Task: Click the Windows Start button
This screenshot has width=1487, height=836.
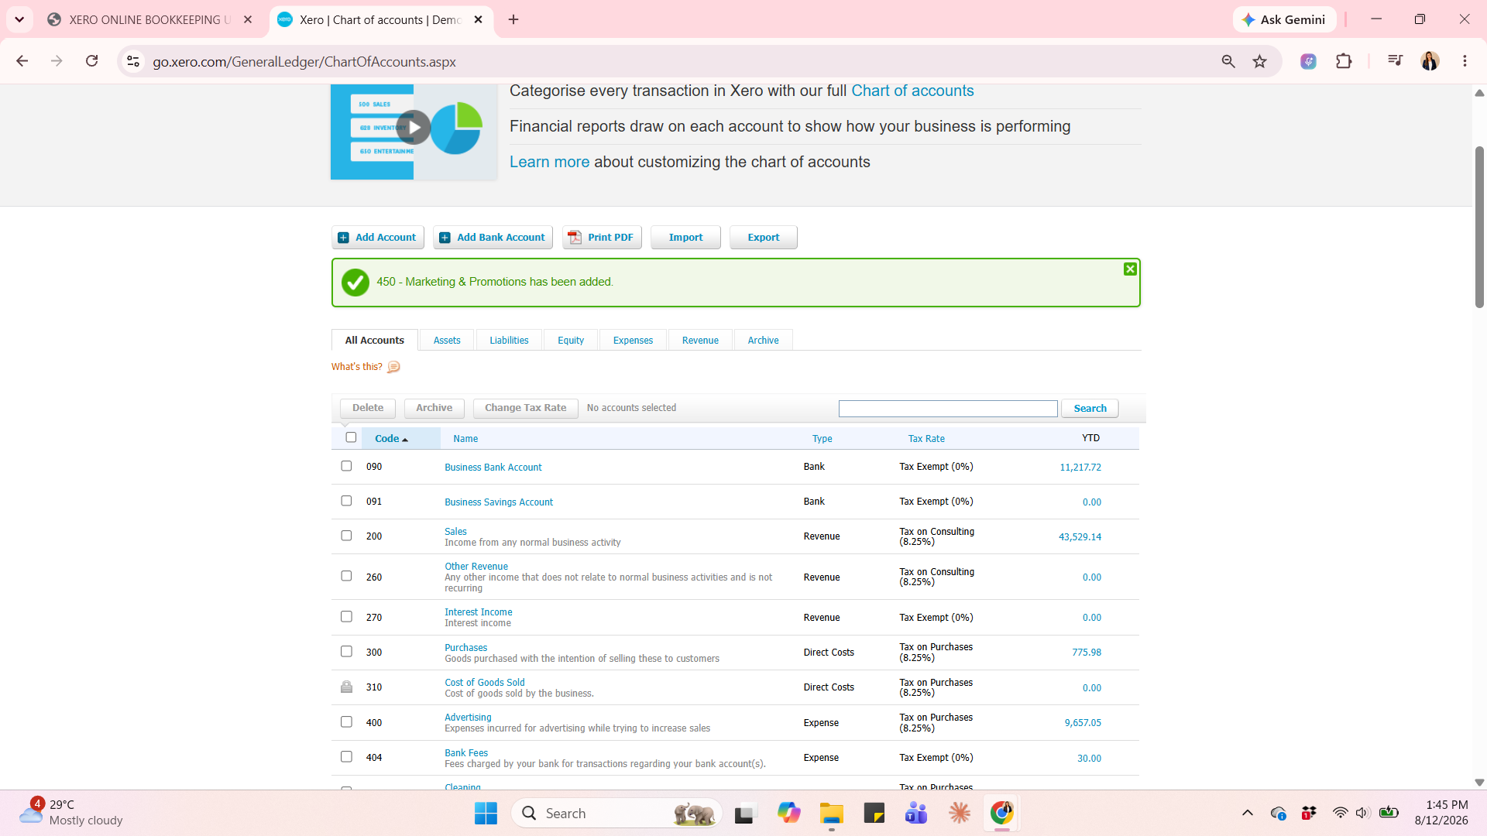Action: 486,814
